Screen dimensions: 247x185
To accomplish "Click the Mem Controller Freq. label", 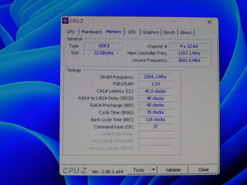I will click(x=147, y=53).
